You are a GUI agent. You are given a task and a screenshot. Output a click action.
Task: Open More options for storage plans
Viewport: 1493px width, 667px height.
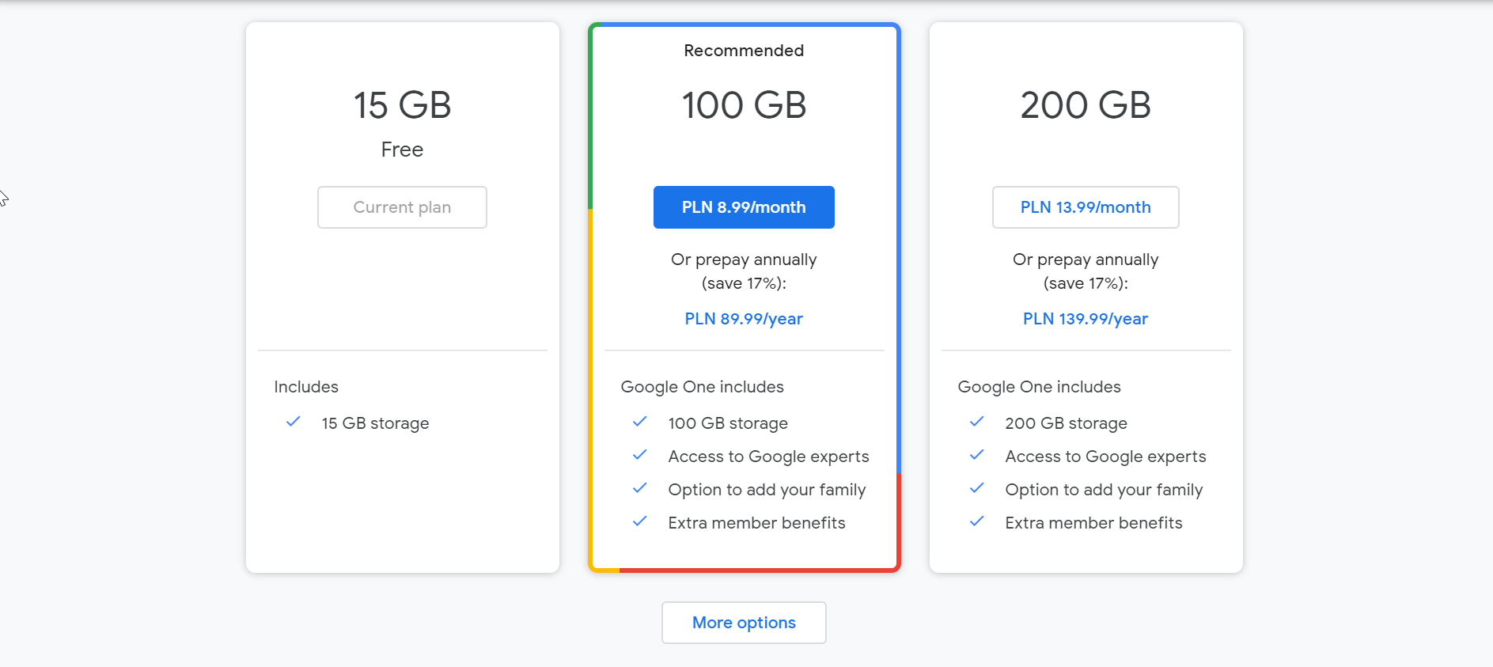(x=744, y=623)
